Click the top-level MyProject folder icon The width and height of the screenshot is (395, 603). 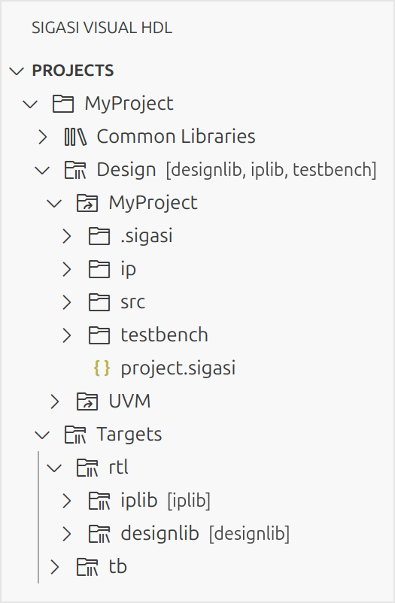[x=62, y=104]
